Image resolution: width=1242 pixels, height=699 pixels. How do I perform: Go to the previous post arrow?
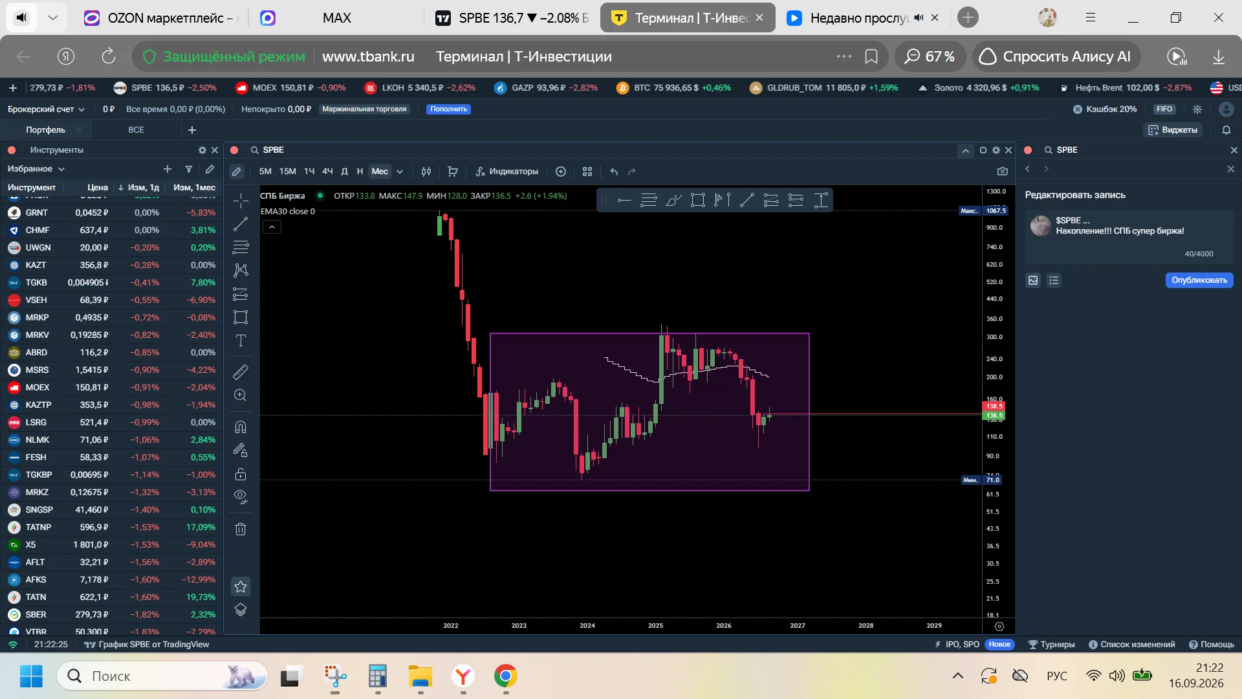tap(1027, 169)
